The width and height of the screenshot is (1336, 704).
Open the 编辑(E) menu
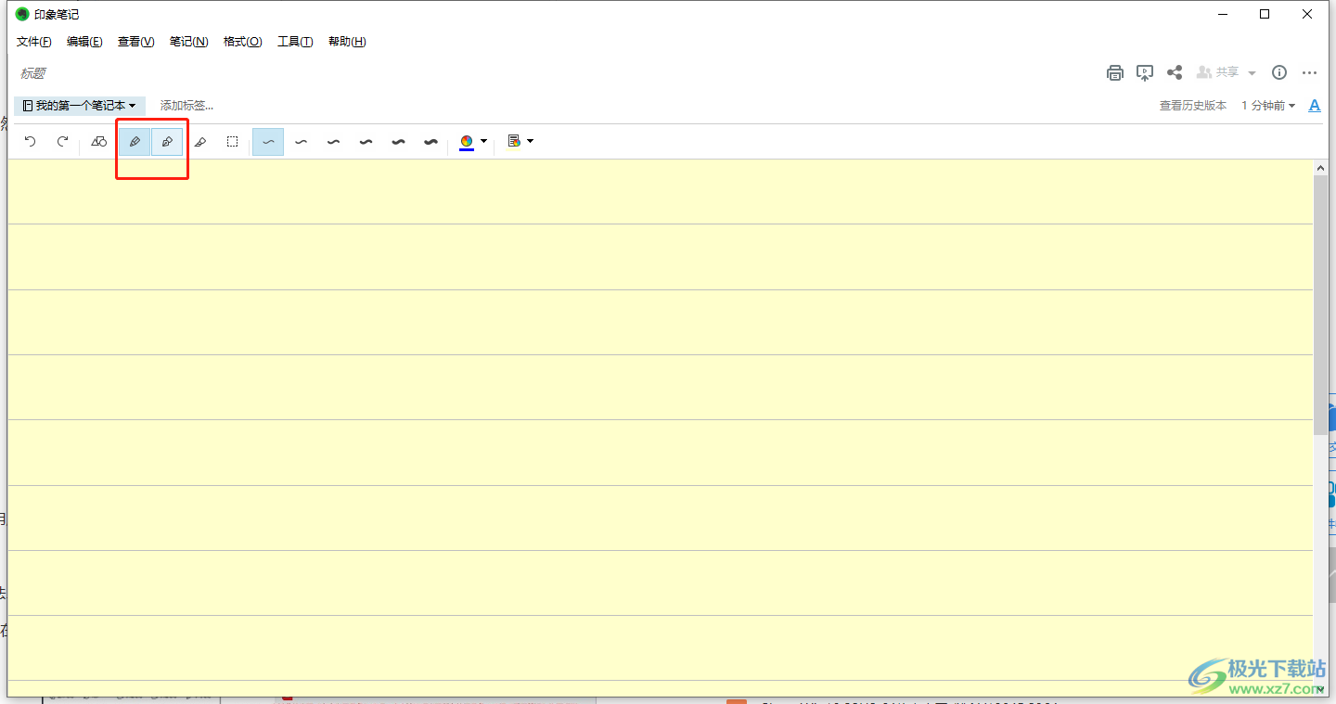point(84,42)
